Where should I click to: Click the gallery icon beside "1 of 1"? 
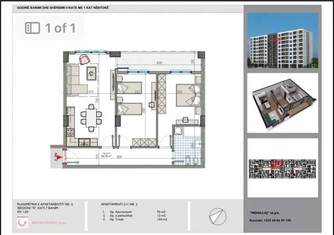pyautogui.click(x=32, y=28)
